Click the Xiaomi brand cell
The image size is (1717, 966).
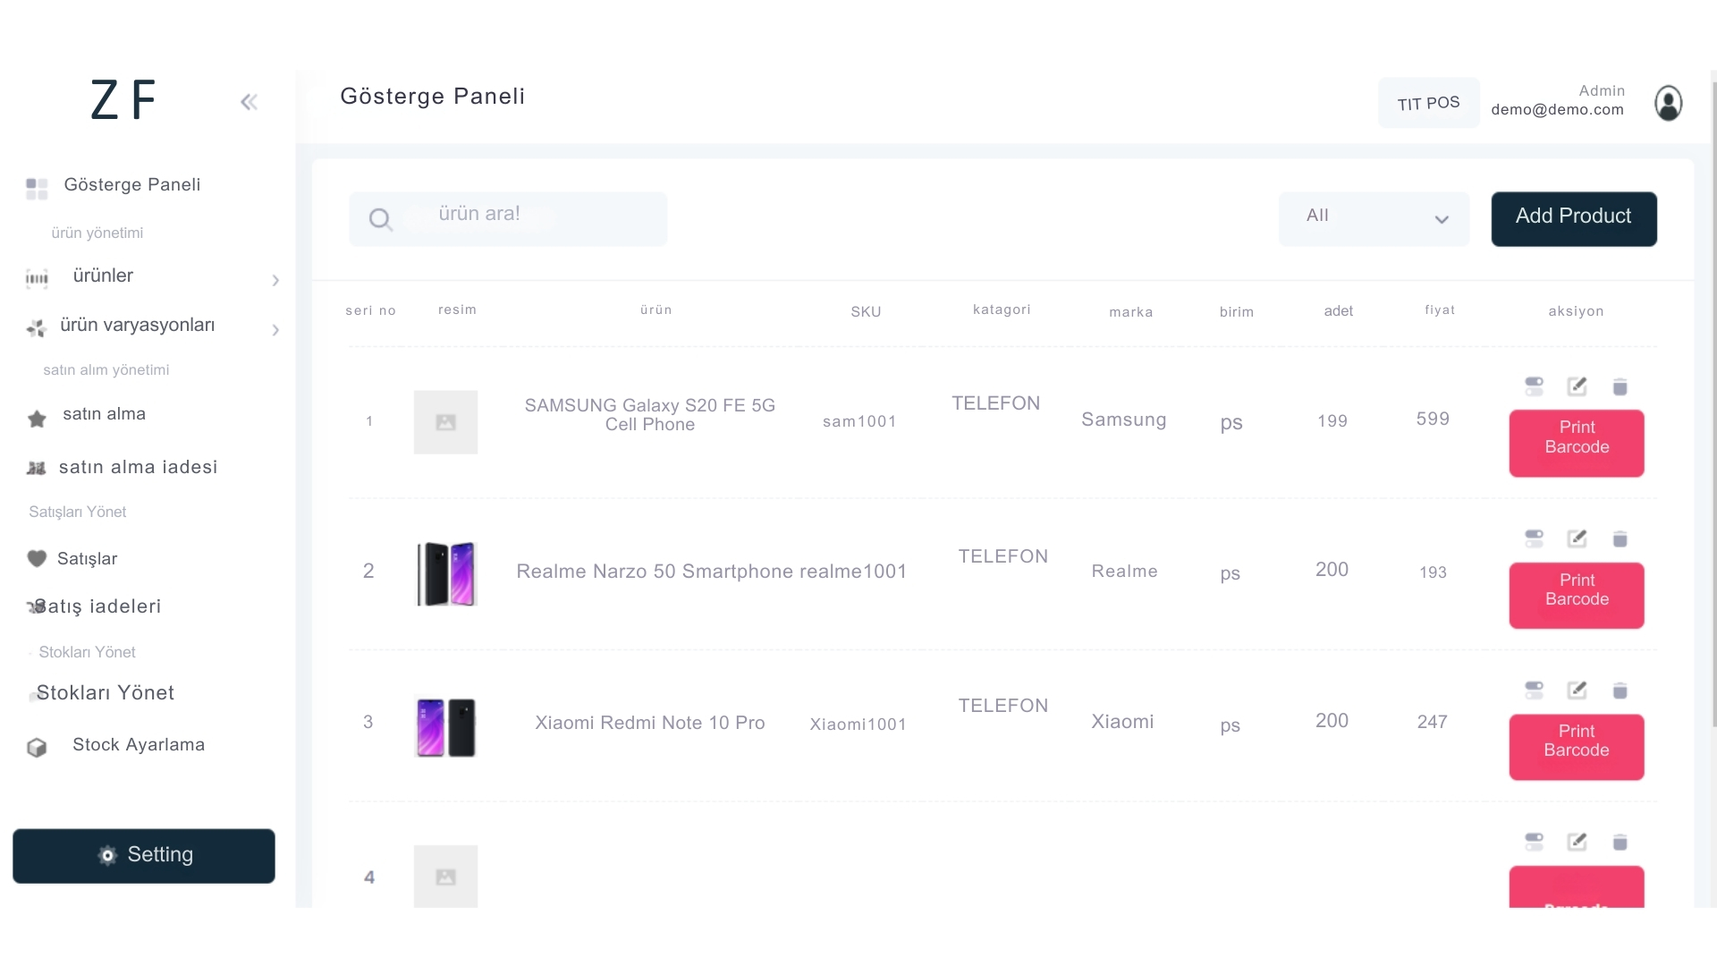pyautogui.click(x=1122, y=722)
